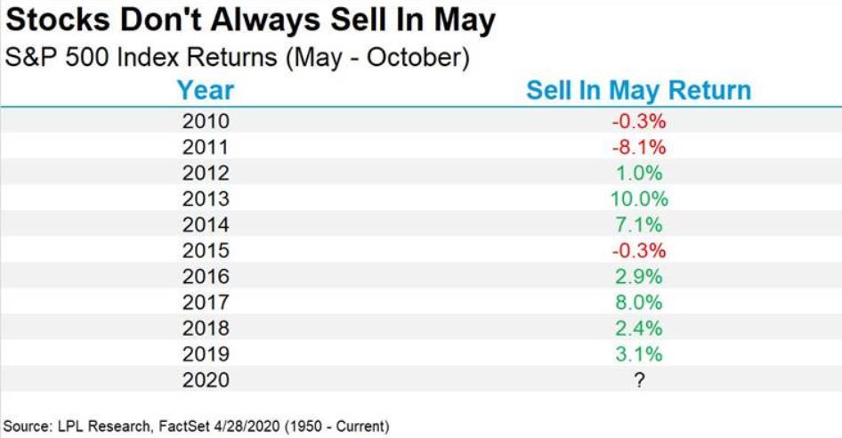Select the S&P 500 Index Returns subtitle
This screenshot has height=438, width=842.
(x=237, y=58)
